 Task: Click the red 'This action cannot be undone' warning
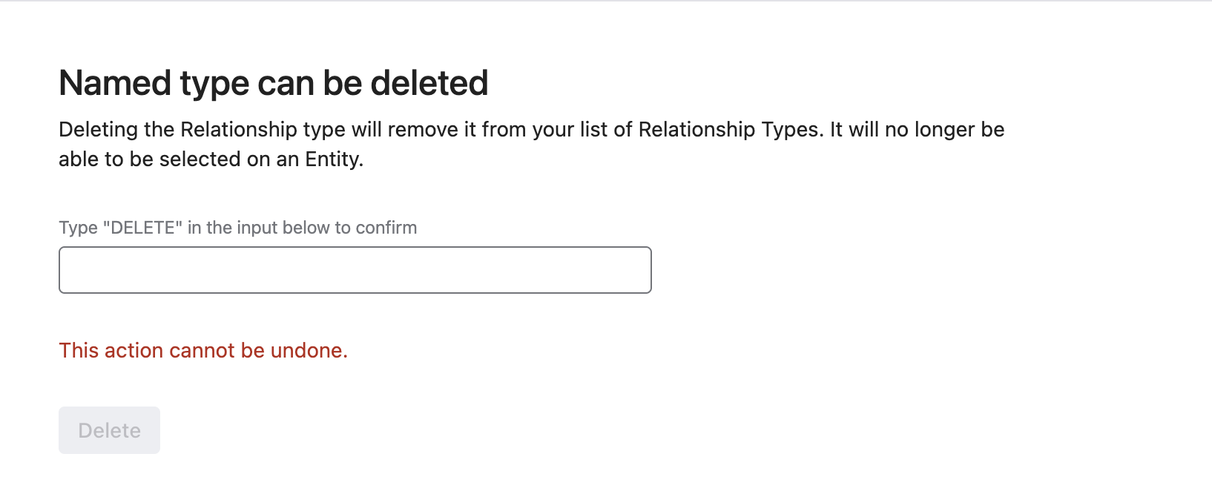203,350
